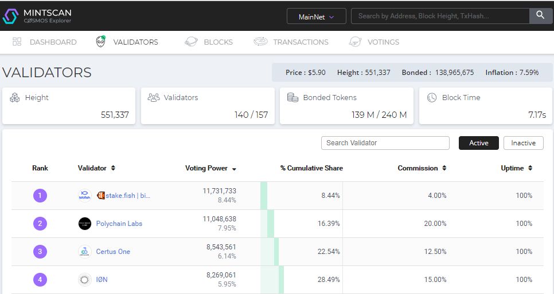
Task: Click voting power 11,048,638
Action: click(220, 219)
